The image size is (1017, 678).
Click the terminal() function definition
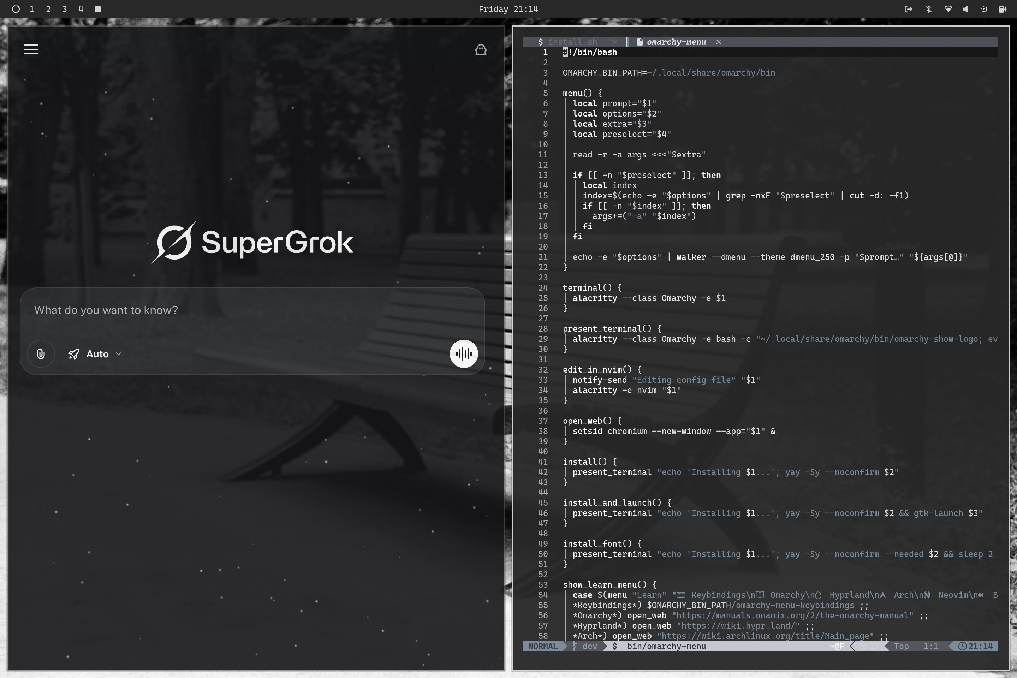(593, 287)
